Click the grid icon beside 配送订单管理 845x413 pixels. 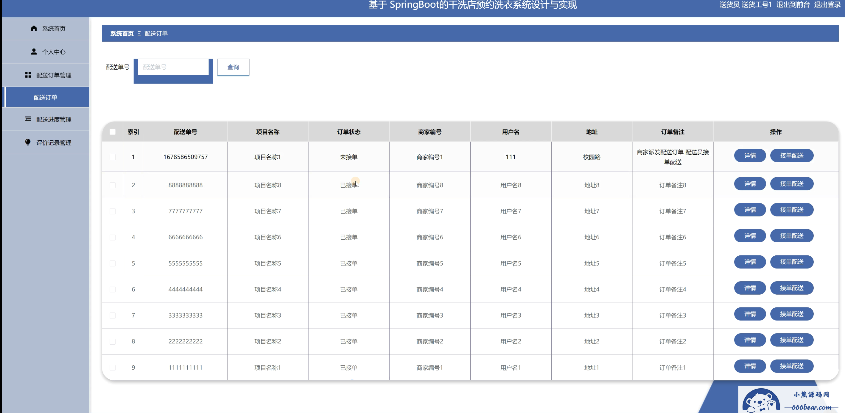(x=28, y=75)
